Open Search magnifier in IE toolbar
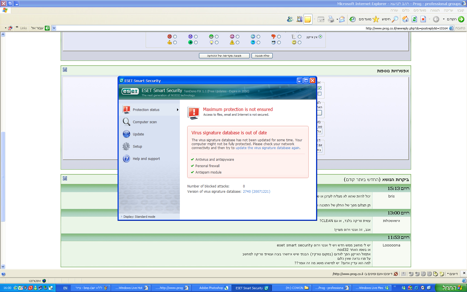The image size is (467, 292). (x=395, y=19)
